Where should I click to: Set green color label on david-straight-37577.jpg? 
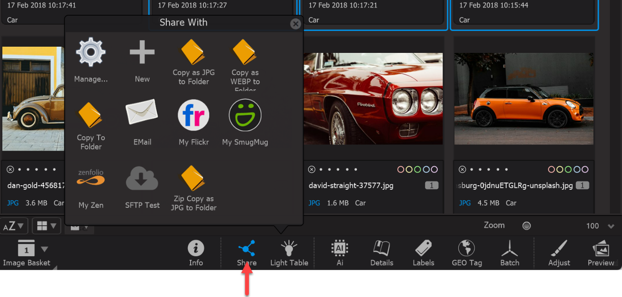coord(418,170)
